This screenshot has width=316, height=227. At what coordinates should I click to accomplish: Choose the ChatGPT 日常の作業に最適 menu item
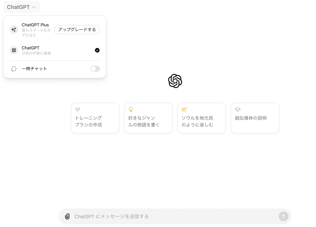click(55, 50)
